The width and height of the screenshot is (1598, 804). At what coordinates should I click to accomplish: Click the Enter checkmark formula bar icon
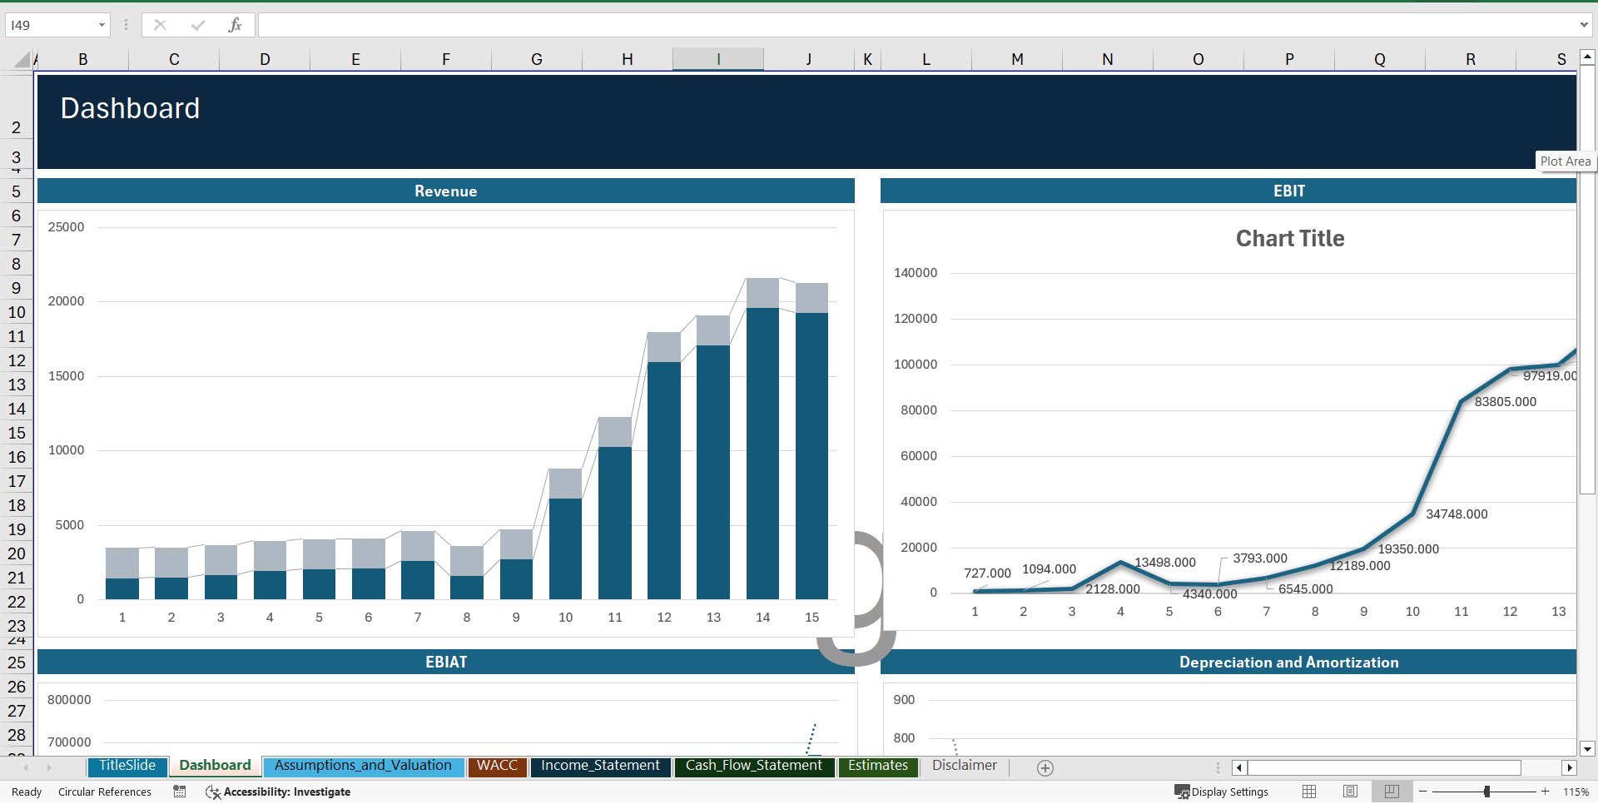197,25
